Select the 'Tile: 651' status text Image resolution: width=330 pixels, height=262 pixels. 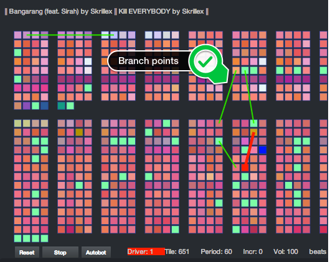tap(177, 251)
